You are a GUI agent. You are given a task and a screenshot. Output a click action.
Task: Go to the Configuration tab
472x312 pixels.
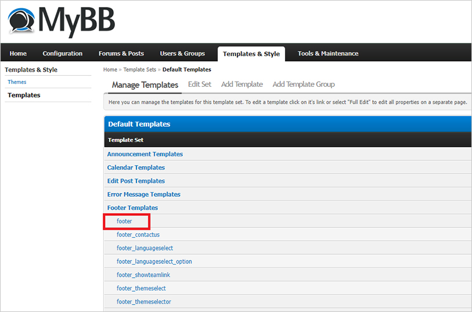tap(62, 53)
